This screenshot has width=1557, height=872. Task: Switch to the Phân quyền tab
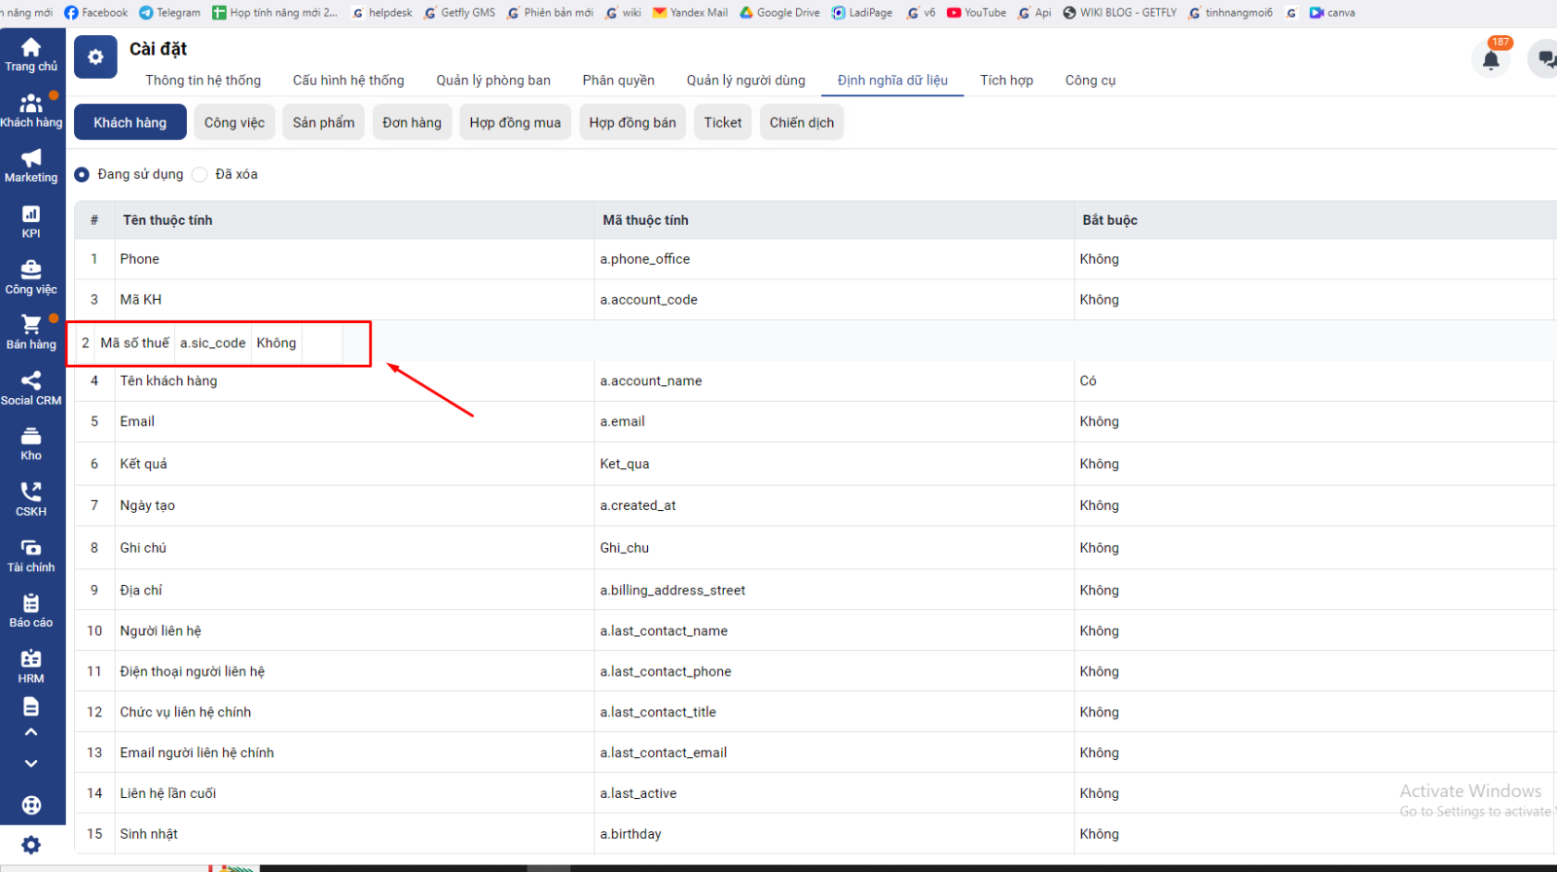tap(618, 80)
